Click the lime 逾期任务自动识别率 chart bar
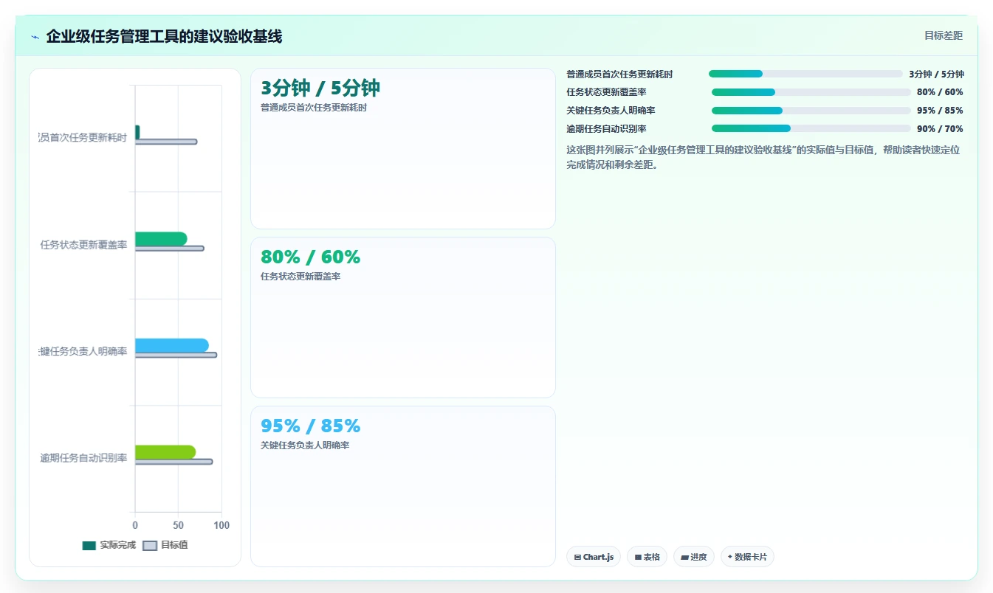 [x=165, y=452]
